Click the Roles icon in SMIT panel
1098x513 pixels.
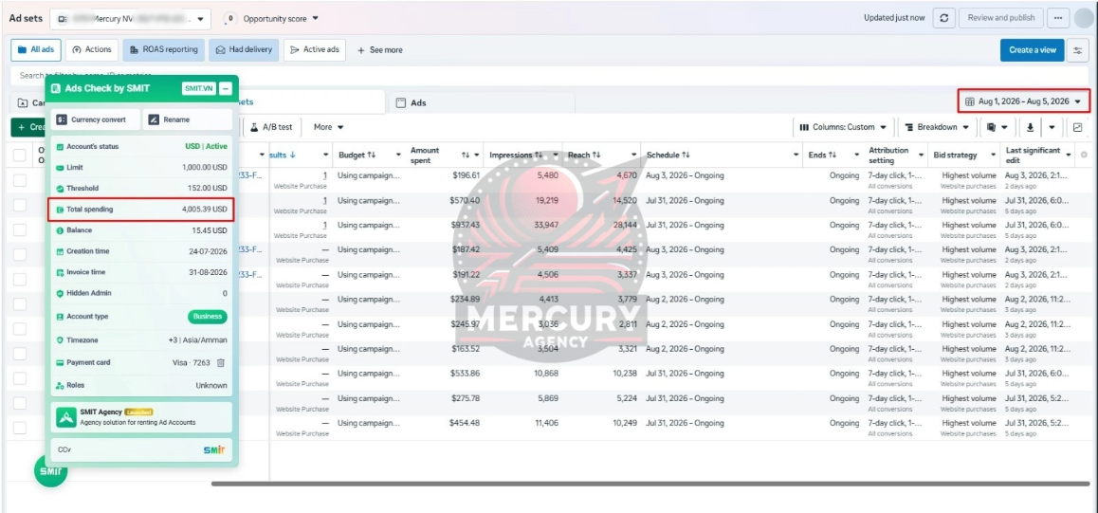(x=61, y=386)
